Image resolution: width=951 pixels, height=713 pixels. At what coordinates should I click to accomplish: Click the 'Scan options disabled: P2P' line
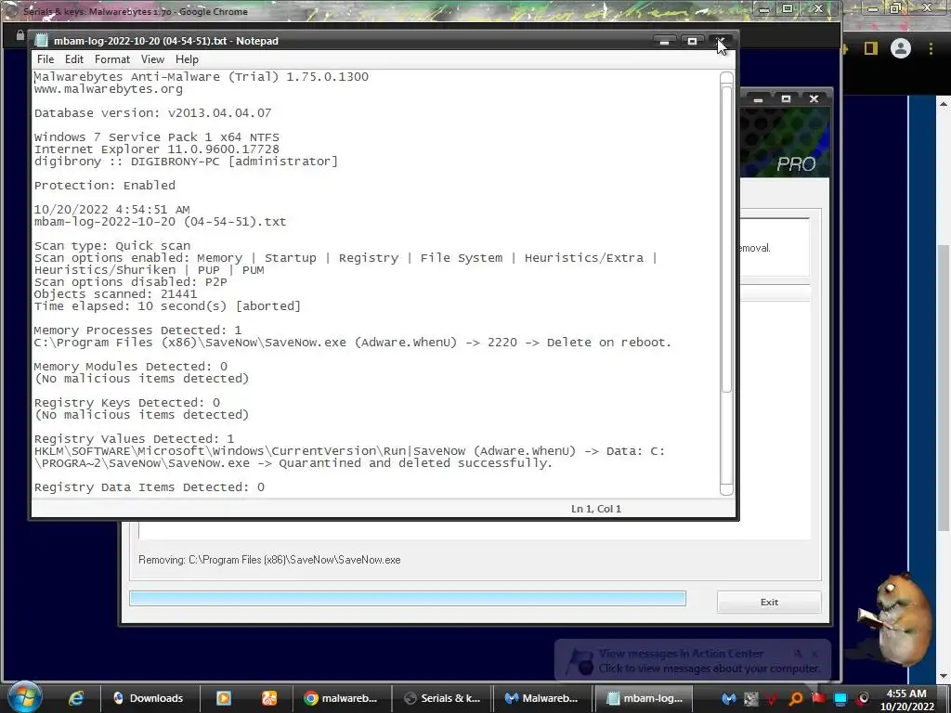pos(130,282)
